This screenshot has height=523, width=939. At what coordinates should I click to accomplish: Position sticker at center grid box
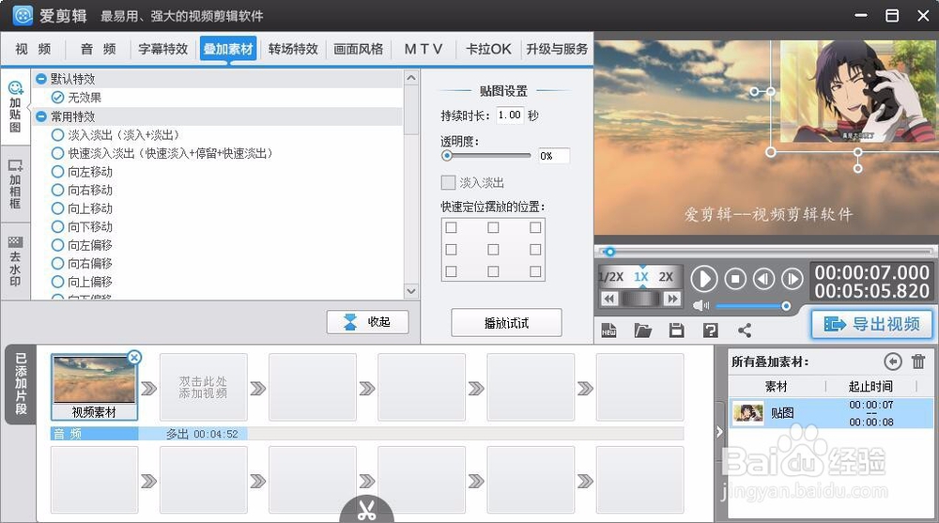pyautogui.click(x=493, y=249)
